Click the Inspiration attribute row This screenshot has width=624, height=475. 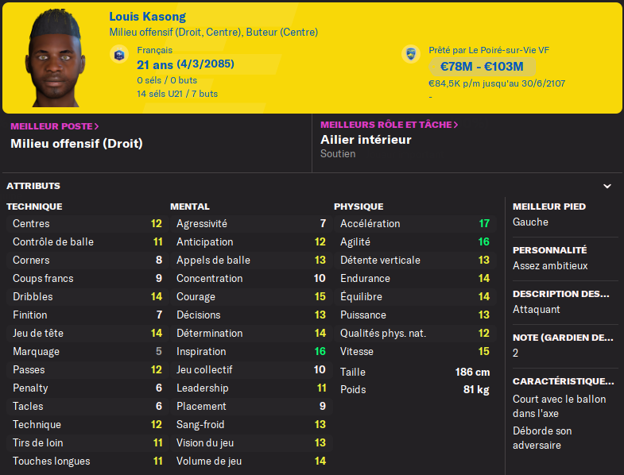click(250, 352)
